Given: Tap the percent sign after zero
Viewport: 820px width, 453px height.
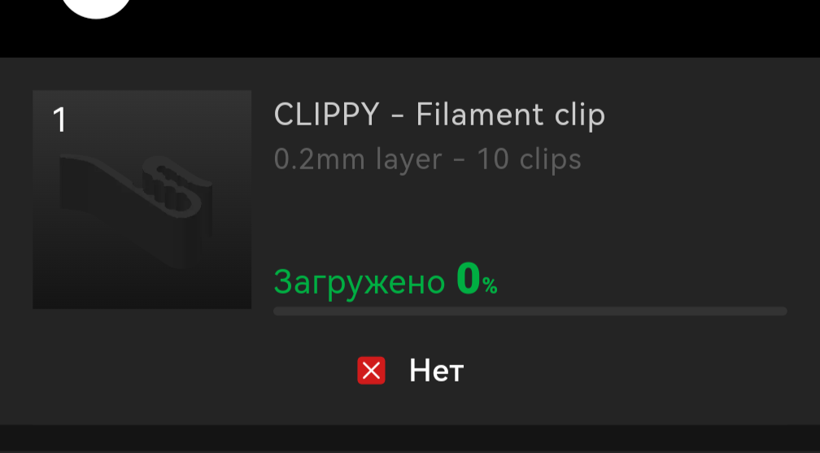Looking at the screenshot, I should click(490, 285).
